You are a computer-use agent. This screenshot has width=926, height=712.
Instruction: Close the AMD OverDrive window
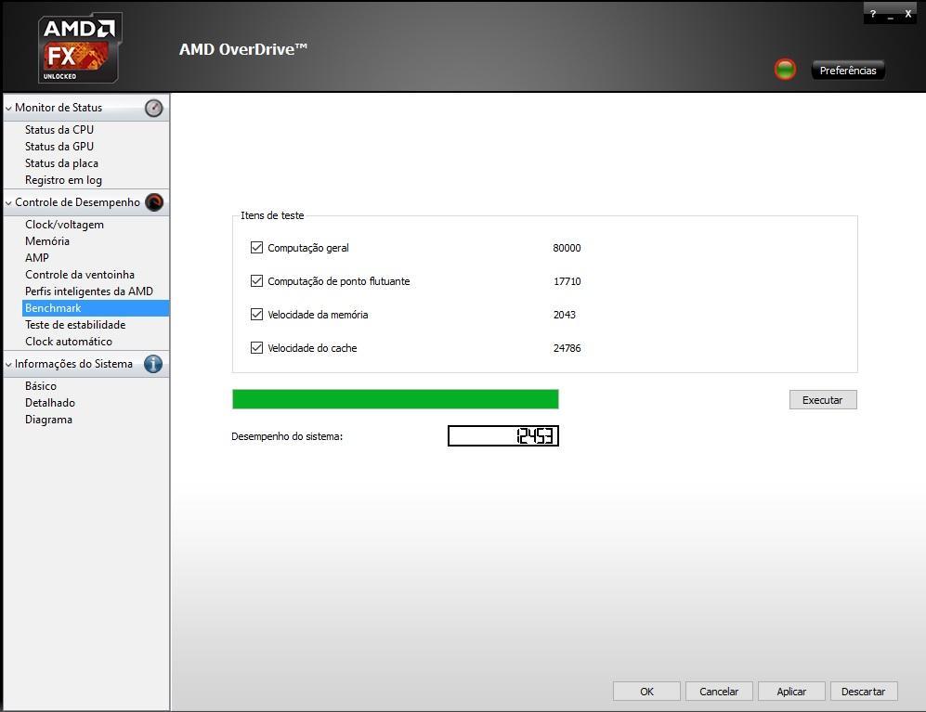[907, 14]
